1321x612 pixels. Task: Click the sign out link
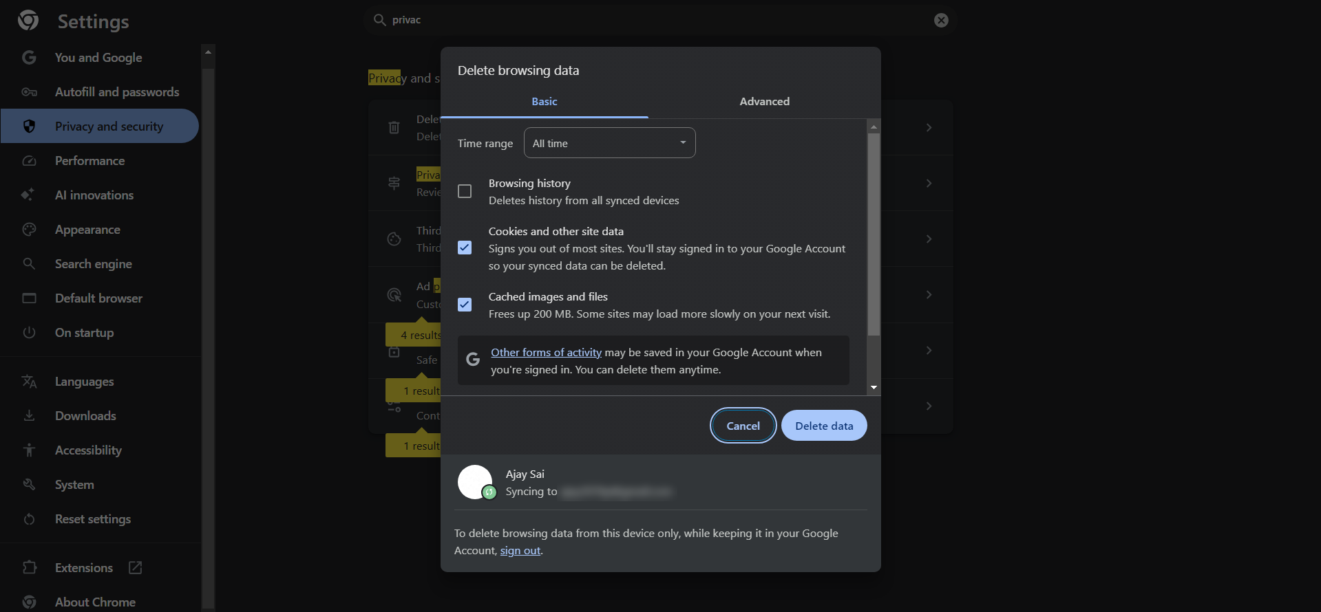(x=520, y=550)
